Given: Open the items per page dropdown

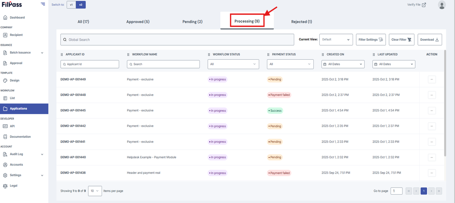Looking at the screenshot, I should click(x=95, y=191).
